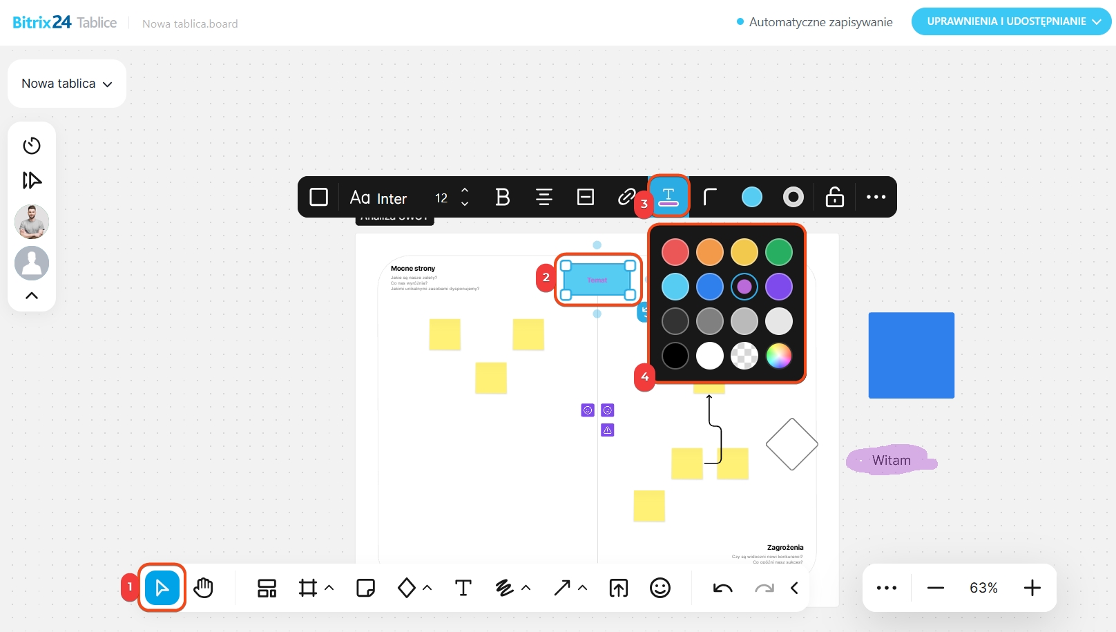Select the sticky note tool
Screen dimensions: 1116x632
[365, 588]
